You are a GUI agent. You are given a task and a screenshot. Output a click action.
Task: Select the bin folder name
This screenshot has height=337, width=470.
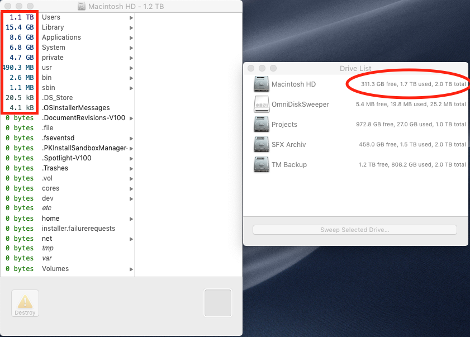pyautogui.click(x=47, y=77)
